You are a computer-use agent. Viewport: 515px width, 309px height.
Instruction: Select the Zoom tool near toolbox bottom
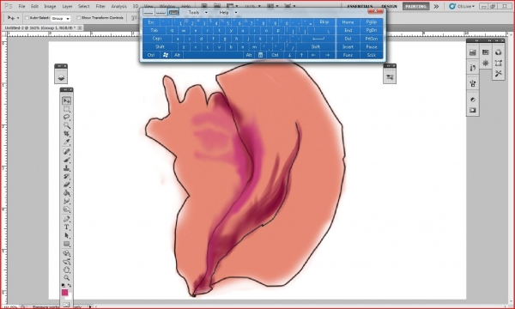click(67, 278)
